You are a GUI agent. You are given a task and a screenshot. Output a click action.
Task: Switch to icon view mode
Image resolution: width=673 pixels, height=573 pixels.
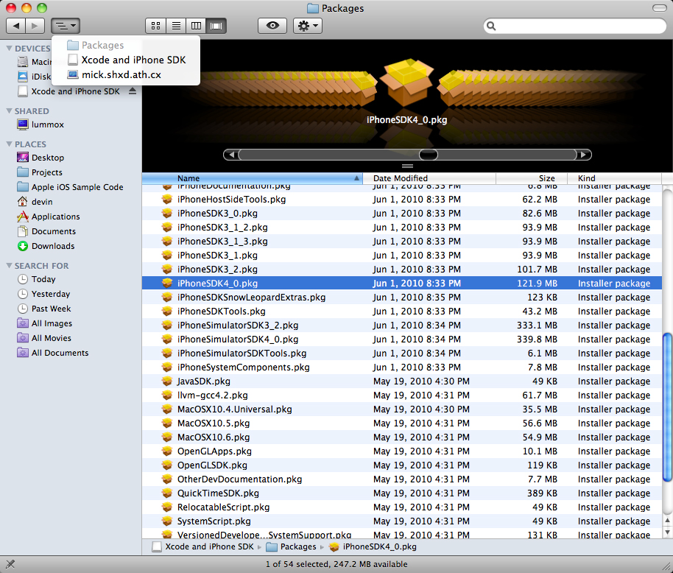tap(156, 26)
